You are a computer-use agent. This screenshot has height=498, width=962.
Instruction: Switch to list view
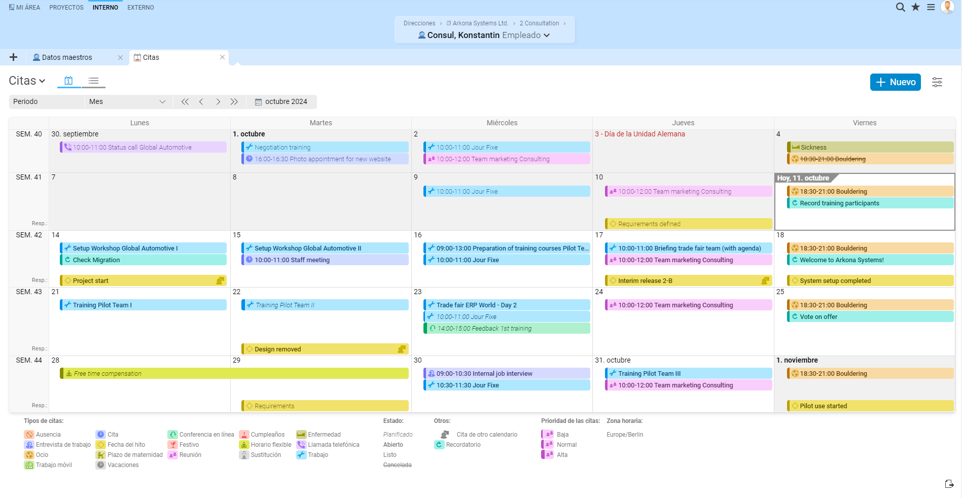pos(93,81)
